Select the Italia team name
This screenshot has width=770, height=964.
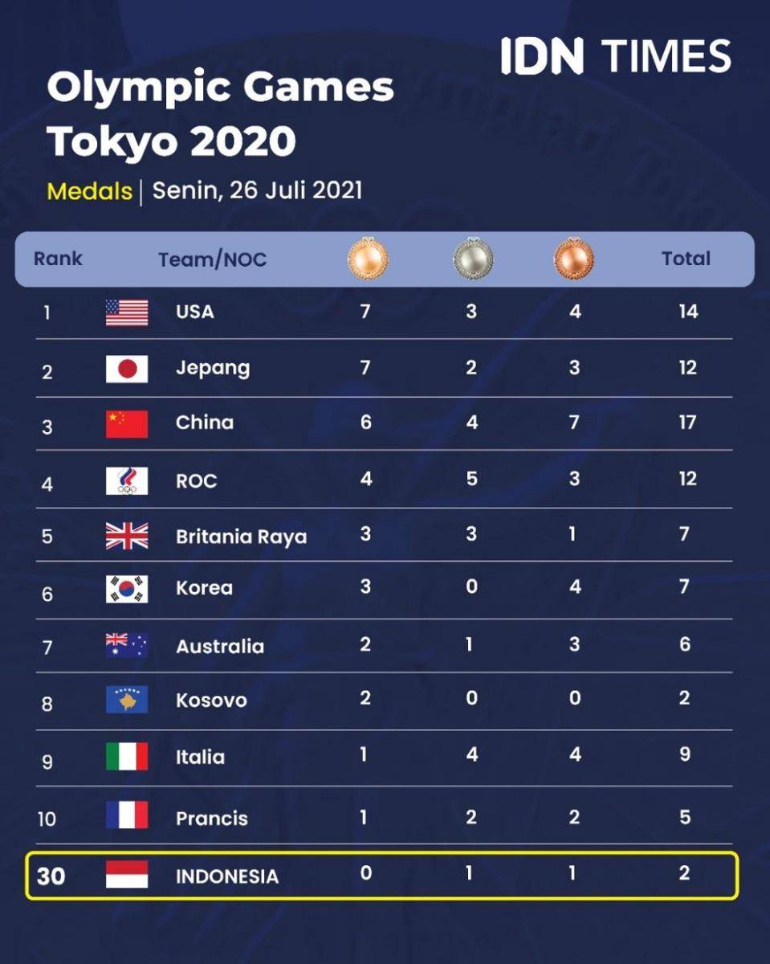(x=200, y=757)
